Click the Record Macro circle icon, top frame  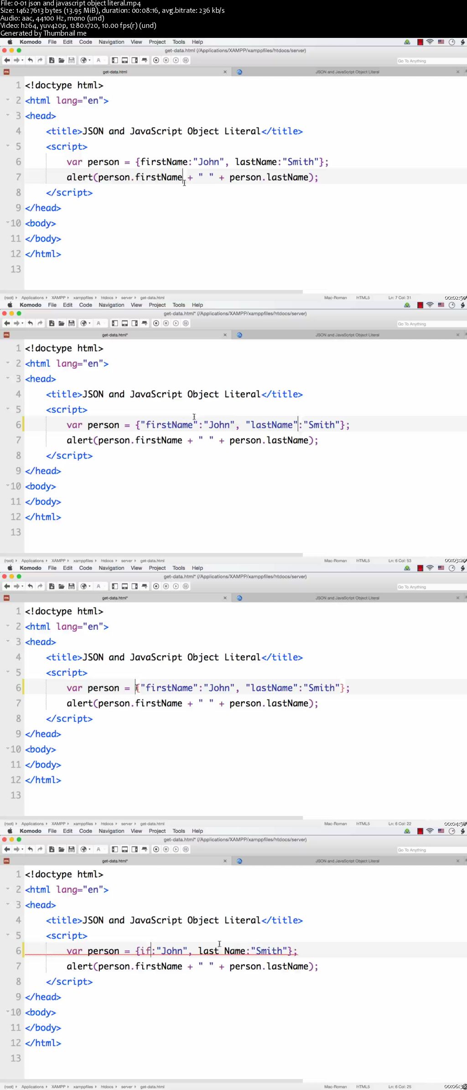[x=156, y=60]
